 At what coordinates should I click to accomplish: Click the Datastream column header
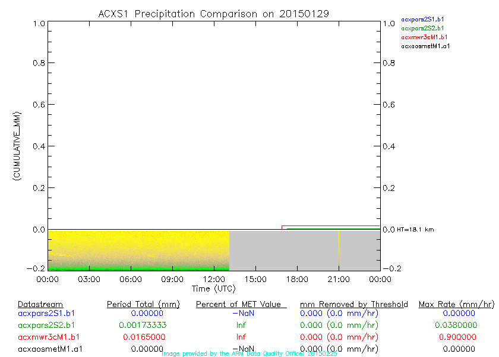pos(40,304)
